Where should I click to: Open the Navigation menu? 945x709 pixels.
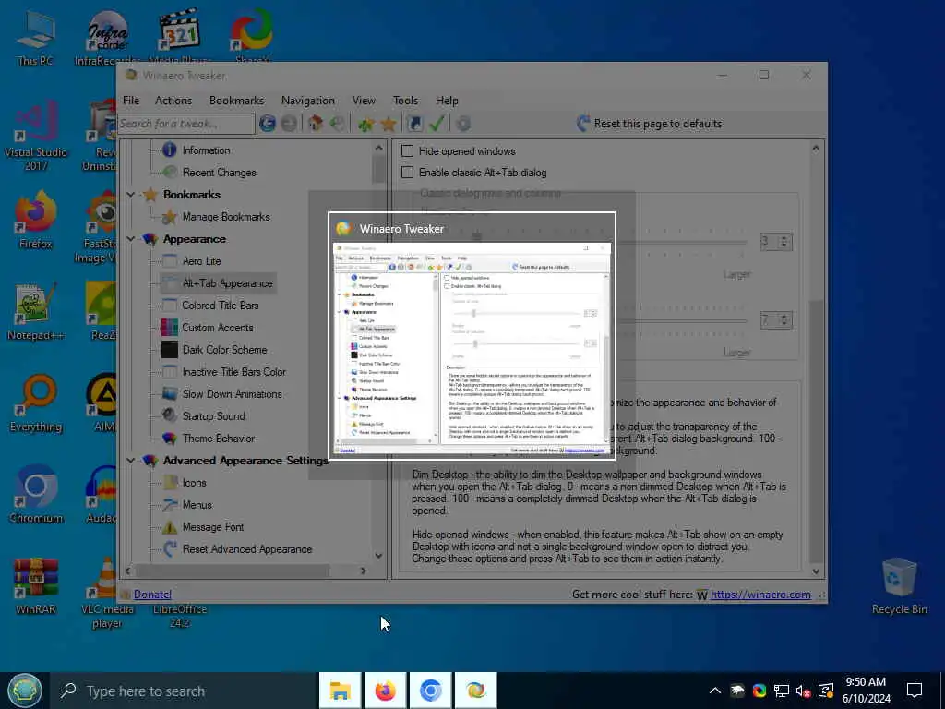tap(308, 101)
